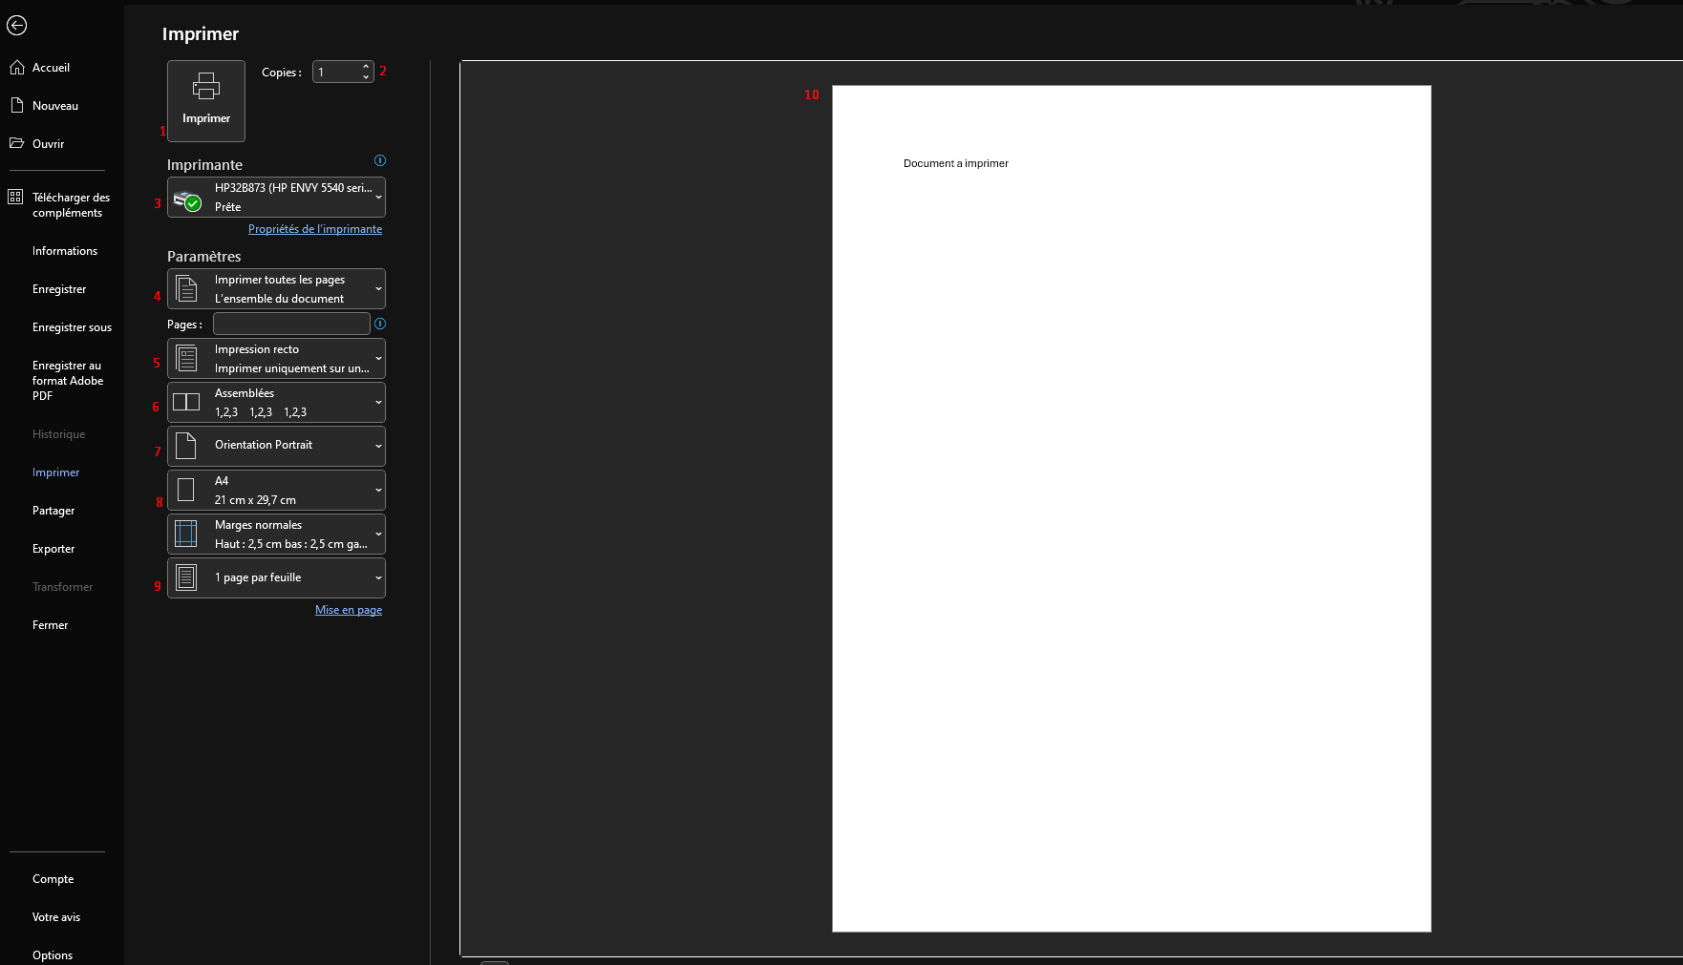Decrease number of copies with down arrow
Viewport: 1683px width, 965px height.
(x=366, y=77)
